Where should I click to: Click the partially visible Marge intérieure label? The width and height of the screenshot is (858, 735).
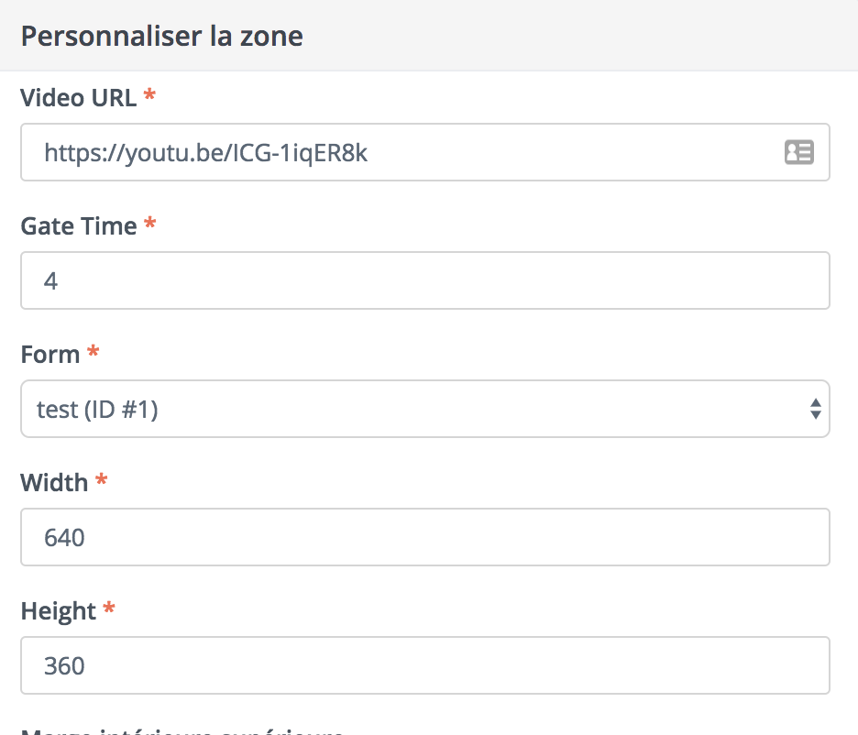click(x=182, y=730)
